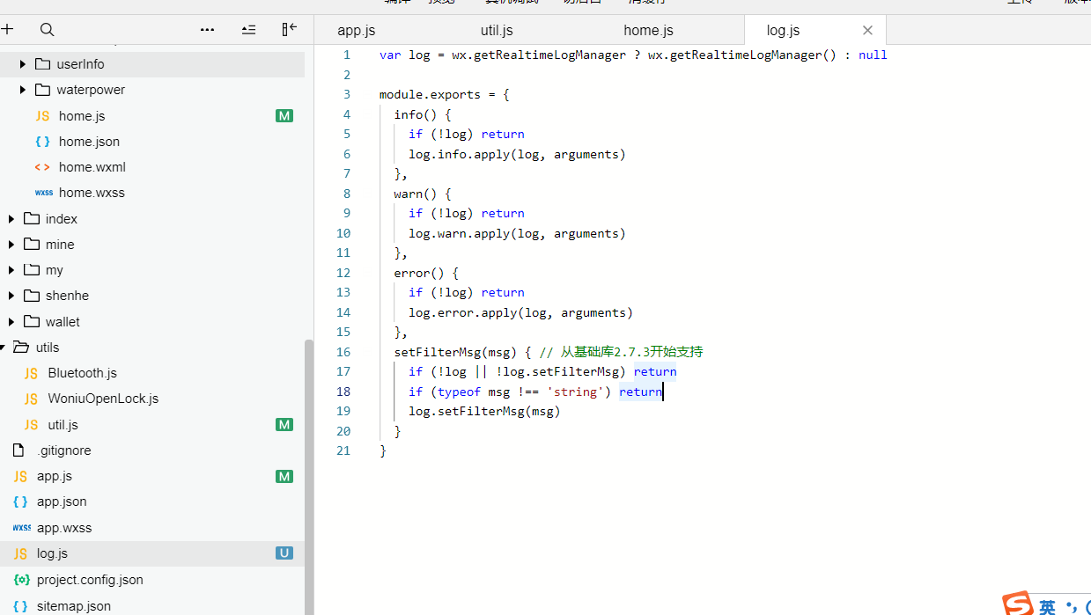The width and height of the screenshot is (1091, 615).
Task: Expand the shenhe folder
Action: [x=11, y=296]
